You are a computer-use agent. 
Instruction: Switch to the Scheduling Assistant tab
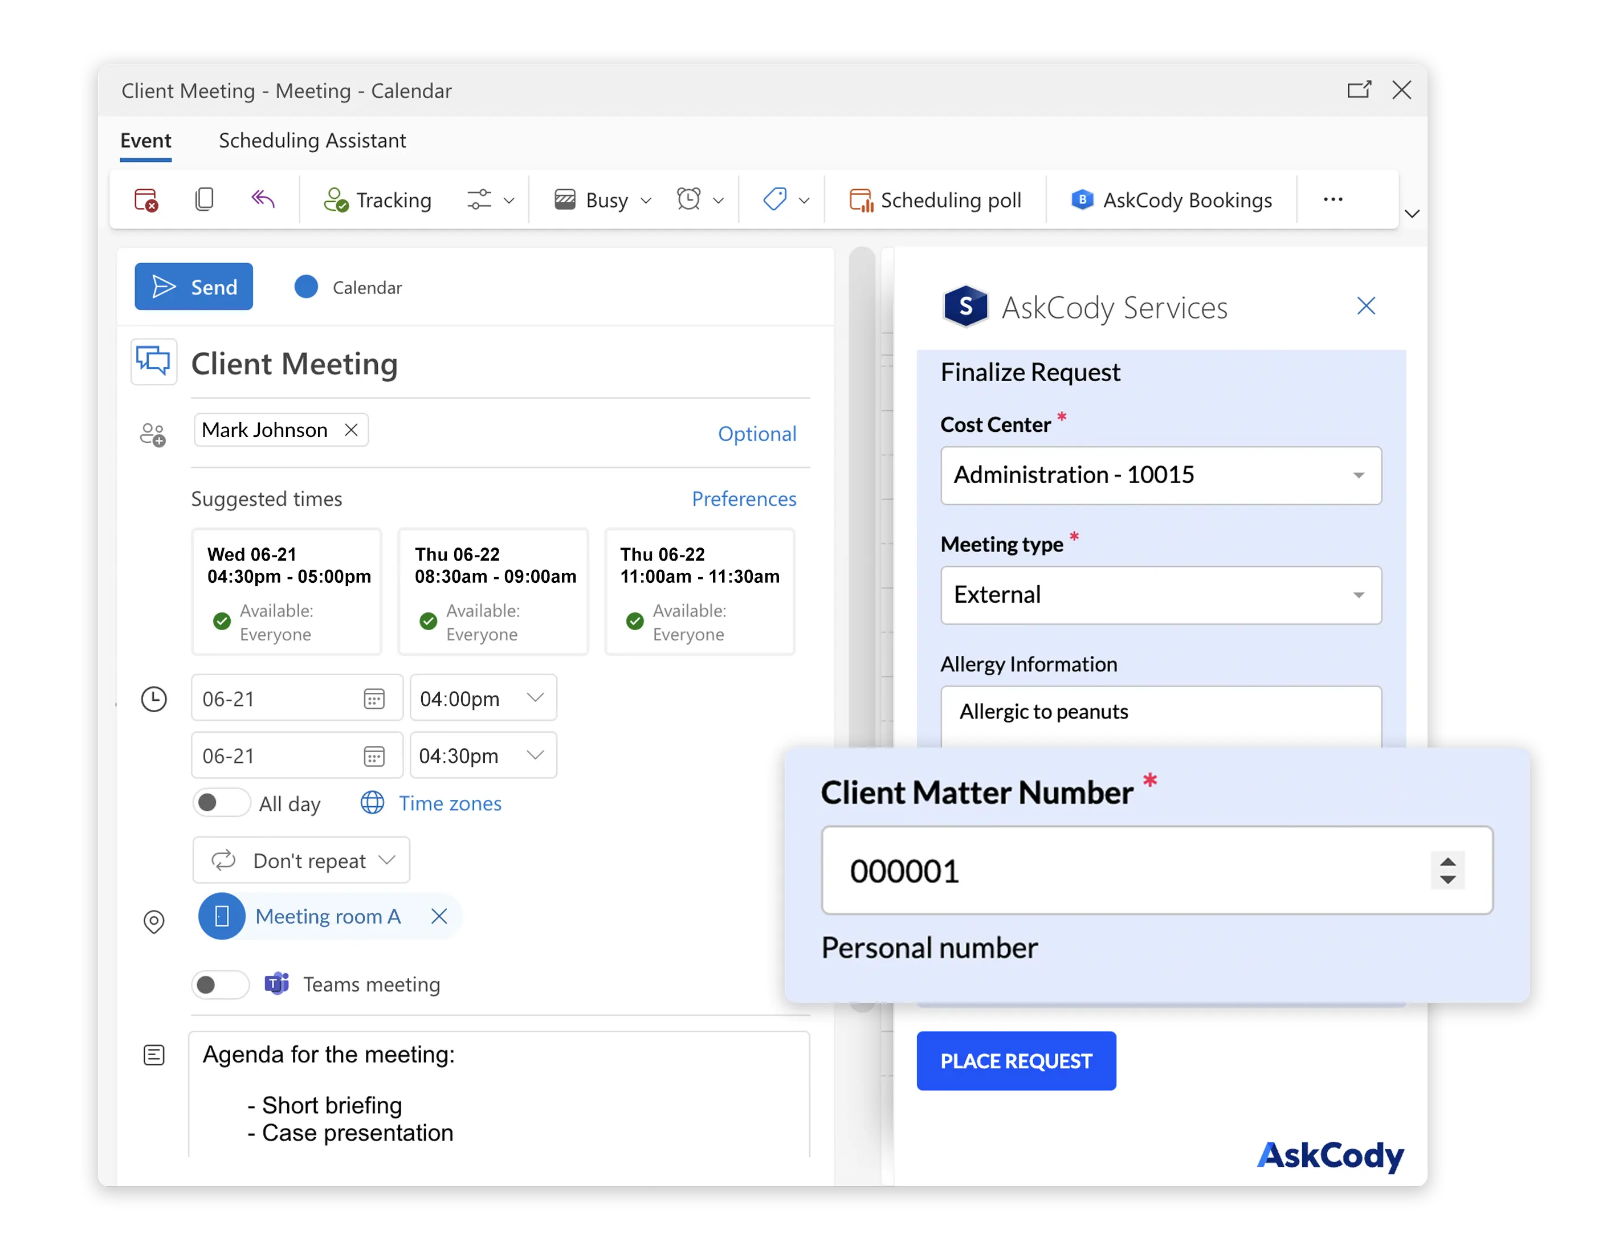[x=312, y=140]
